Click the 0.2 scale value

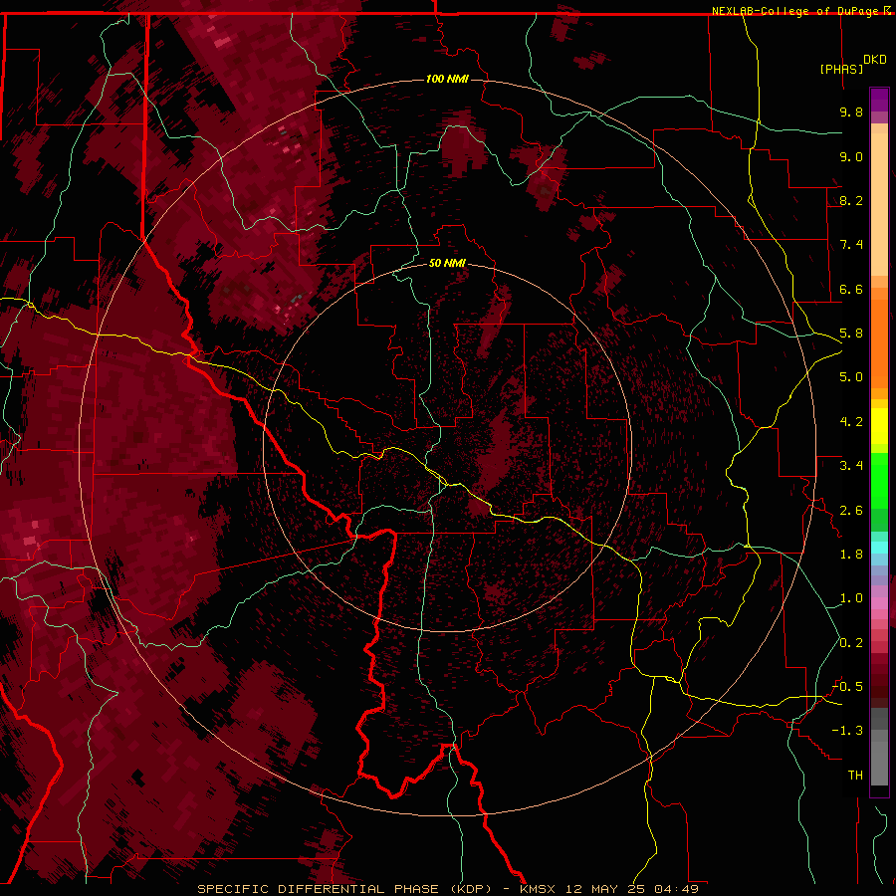tap(851, 643)
